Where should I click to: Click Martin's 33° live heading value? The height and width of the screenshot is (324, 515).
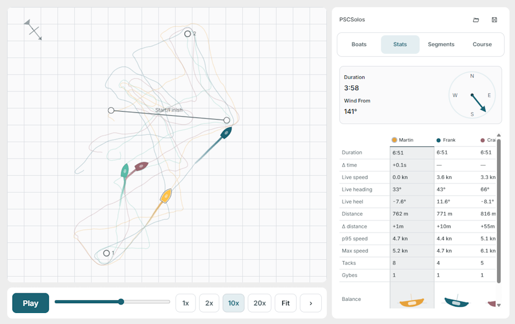397,189
